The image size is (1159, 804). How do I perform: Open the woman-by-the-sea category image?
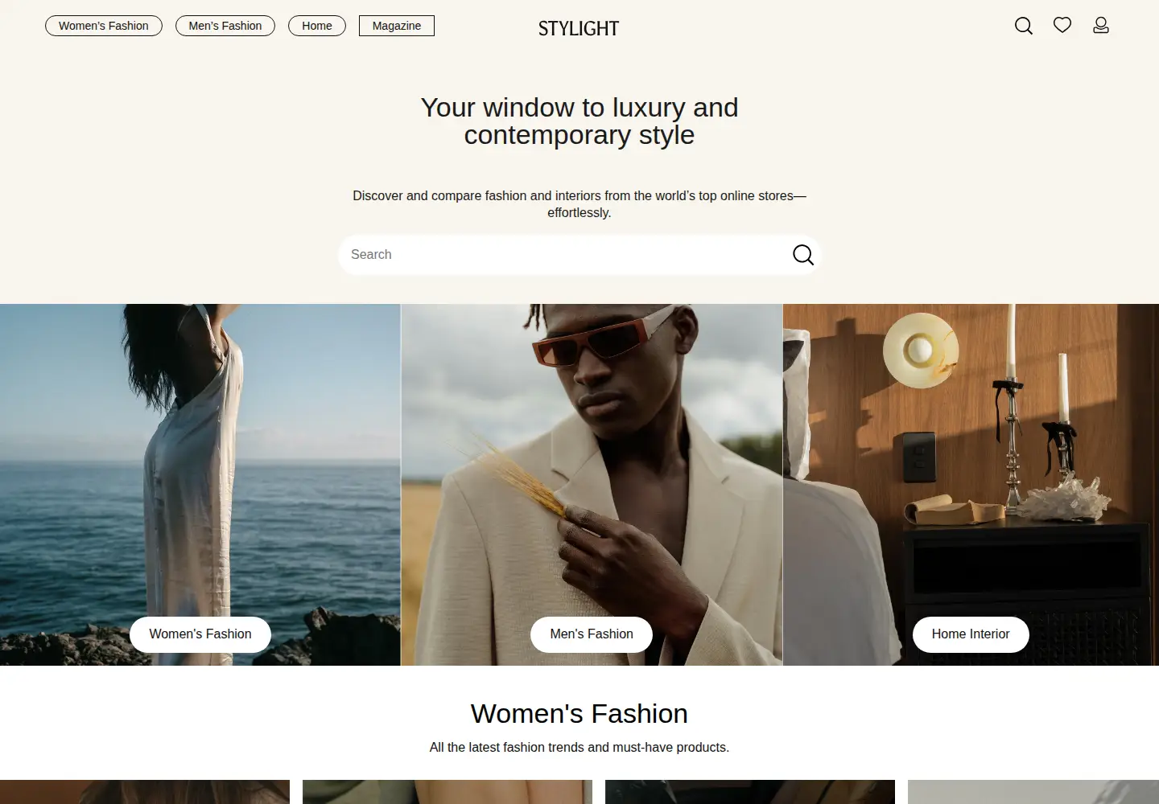pos(200,485)
